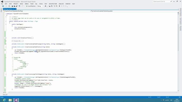Click the Save toolbar icon

click(x=15, y=6)
